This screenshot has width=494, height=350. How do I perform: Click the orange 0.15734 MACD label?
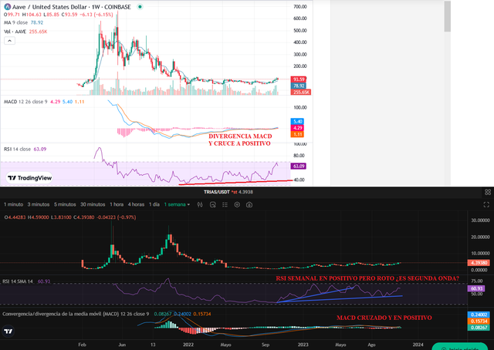[479, 321]
